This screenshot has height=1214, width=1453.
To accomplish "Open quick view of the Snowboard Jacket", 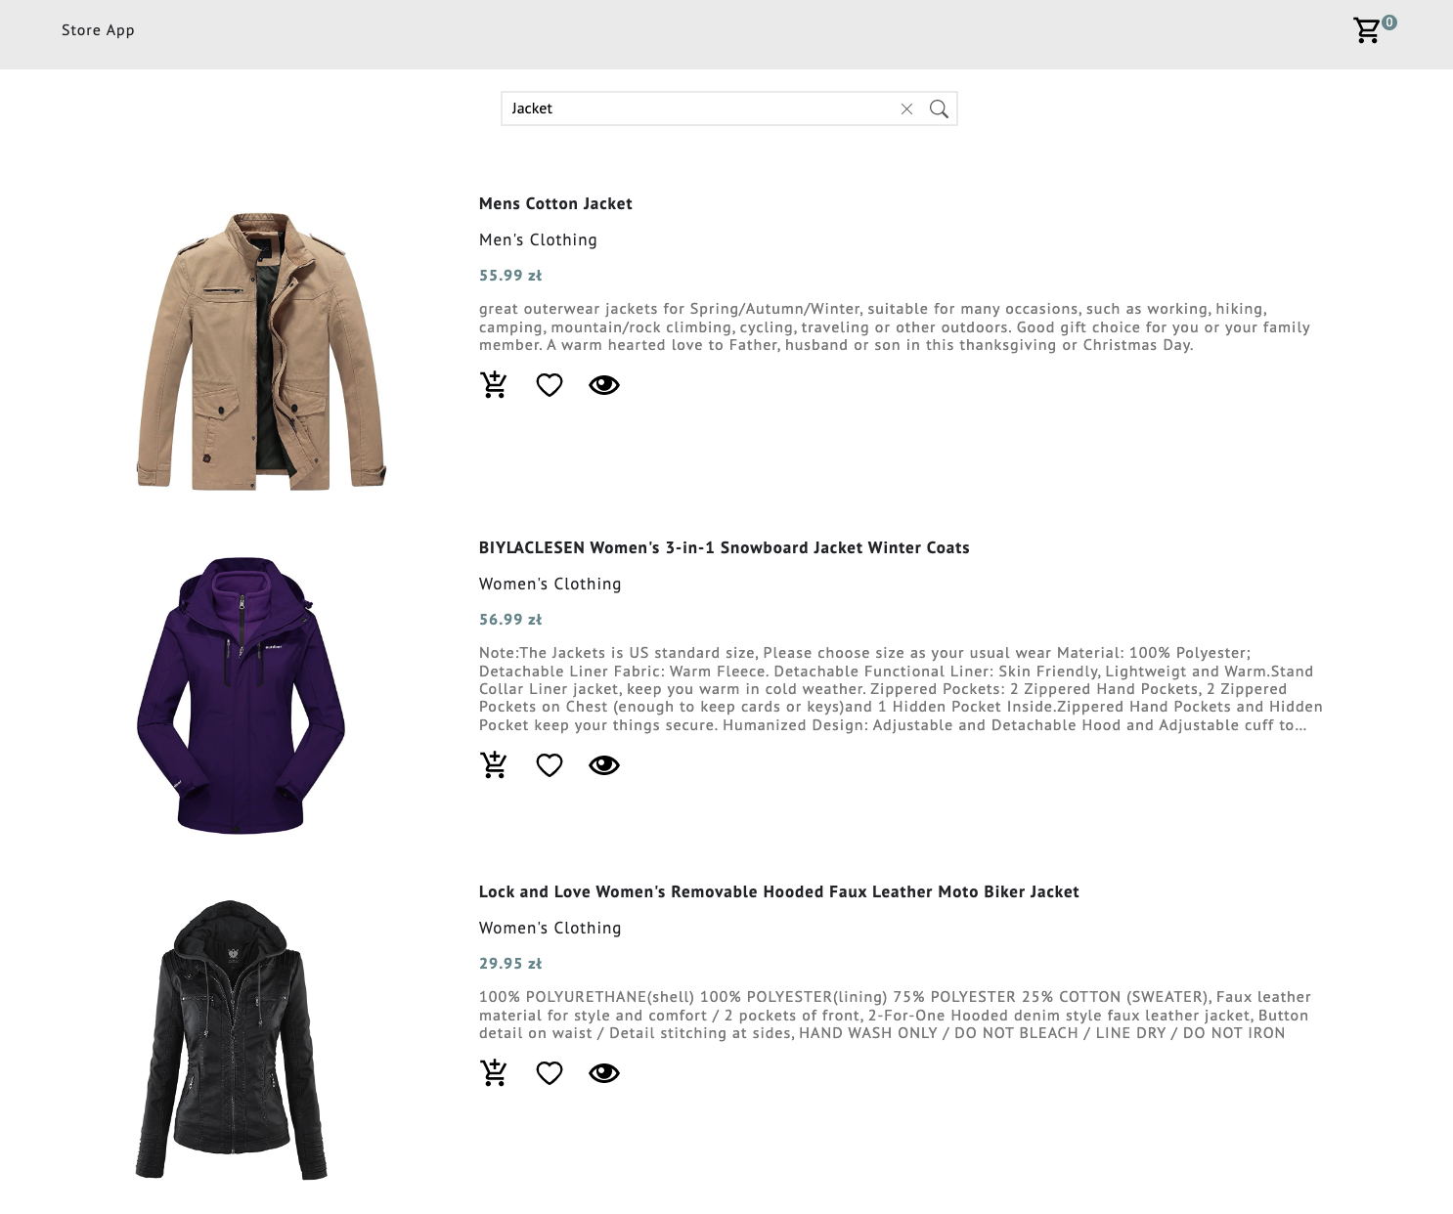I will 604,765.
